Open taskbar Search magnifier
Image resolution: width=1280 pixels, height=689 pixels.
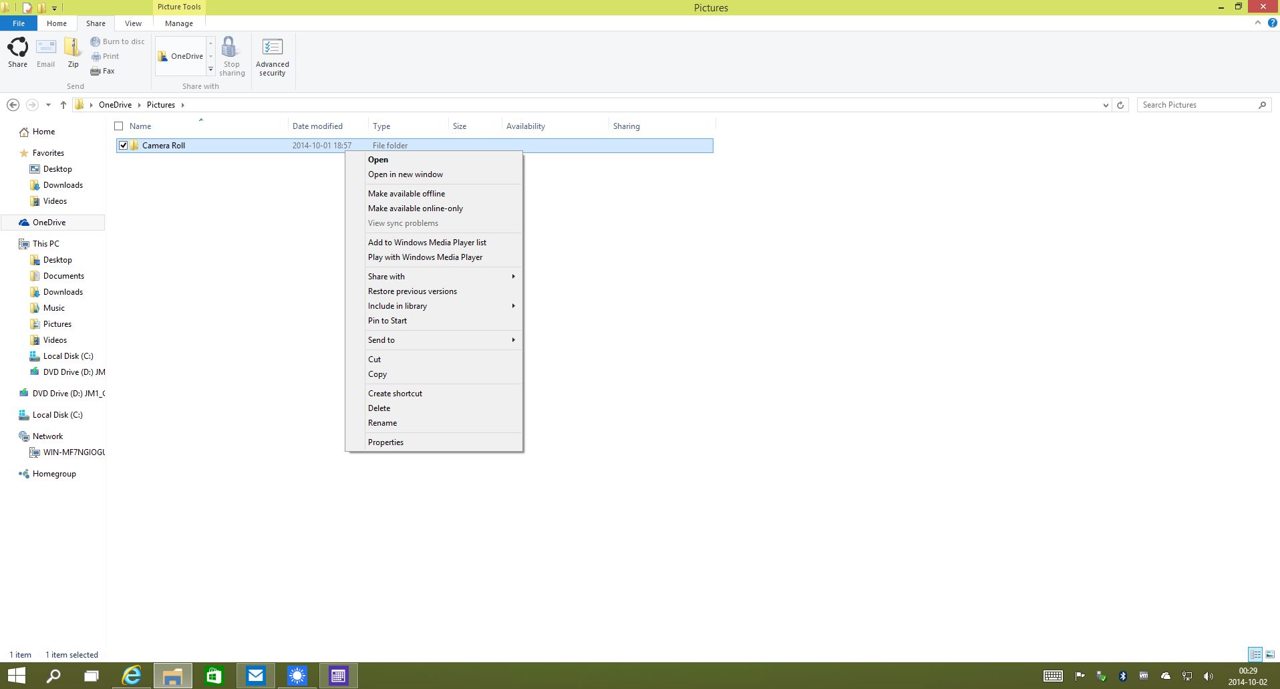pyautogui.click(x=53, y=676)
